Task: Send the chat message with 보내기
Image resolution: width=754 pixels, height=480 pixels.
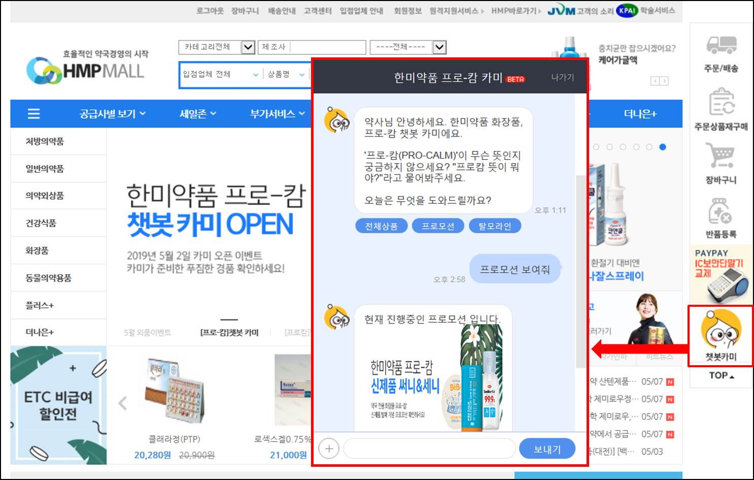Action: pos(547,449)
